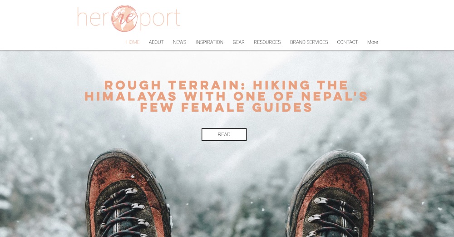The width and height of the screenshot is (454, 237).
Task: Navigate to the GEAR page
Action: click(x=239, y=42)
